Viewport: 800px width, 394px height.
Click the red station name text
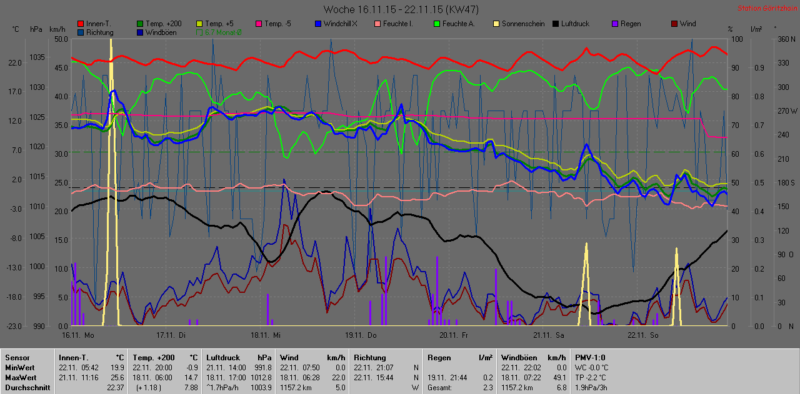coord(767,9)
